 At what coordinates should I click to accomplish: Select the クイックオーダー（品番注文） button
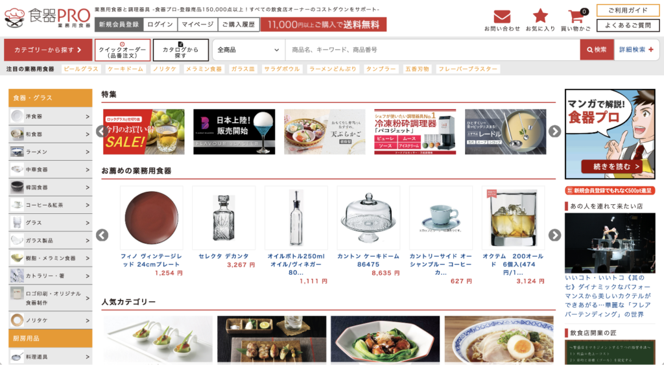[x=123, y=50]
